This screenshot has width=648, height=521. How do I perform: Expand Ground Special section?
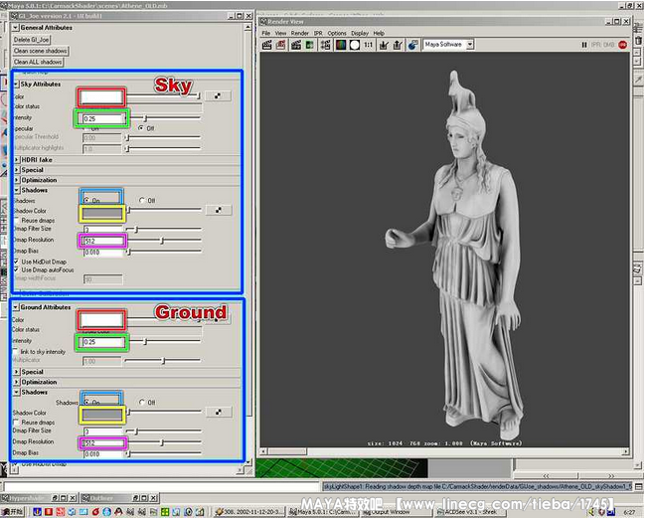17,372
